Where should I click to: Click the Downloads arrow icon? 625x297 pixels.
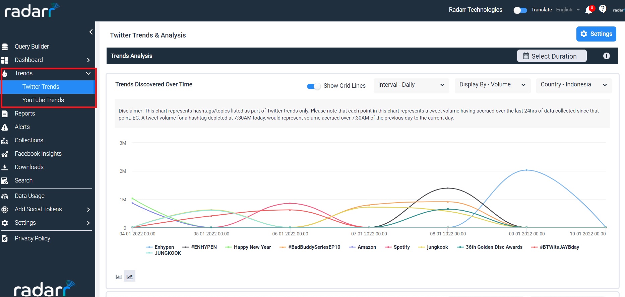5,167
